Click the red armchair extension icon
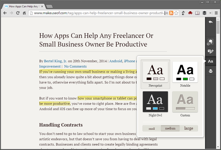This screenshot has height=150, width=221. coord(190,13)
